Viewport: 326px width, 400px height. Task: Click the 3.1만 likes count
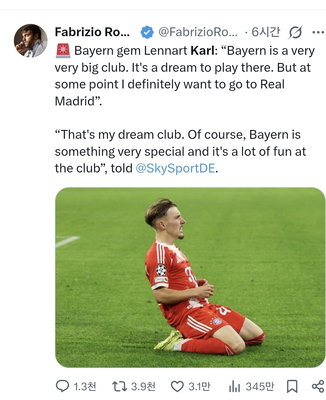[199, 386]
